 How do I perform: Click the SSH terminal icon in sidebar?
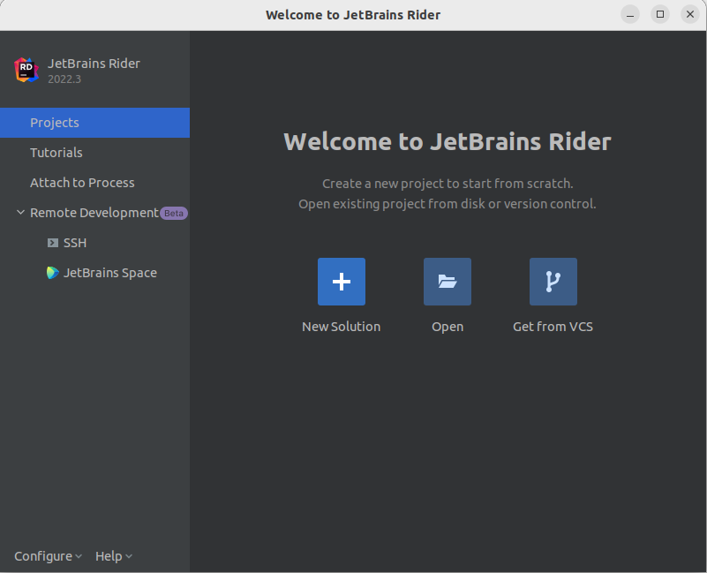53,243
